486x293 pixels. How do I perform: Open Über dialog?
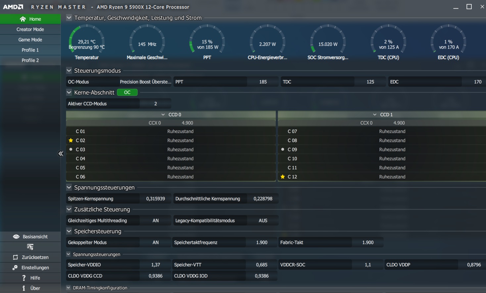click(x=30, y=288)
